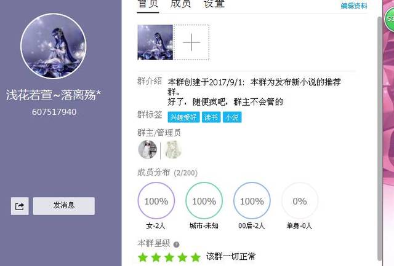Click the 发消息 button
The image size is (394, 266).
[x=64, y=206]
